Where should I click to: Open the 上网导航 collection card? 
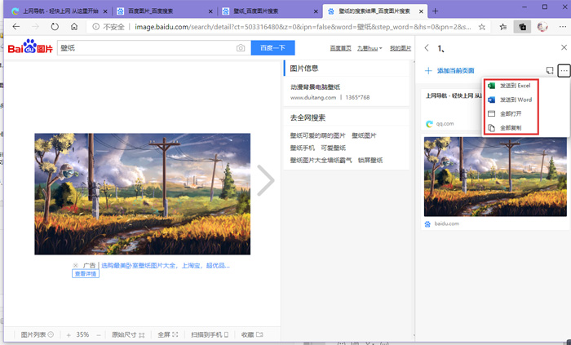click(x=453, y=109)
